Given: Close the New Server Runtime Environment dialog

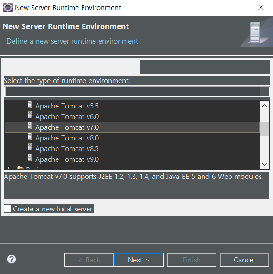Looking at the screenshot, I should tap(261, 7).
